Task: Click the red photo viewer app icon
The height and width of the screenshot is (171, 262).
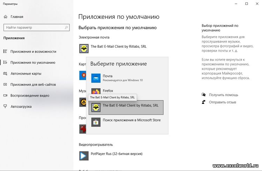Action: (x=83, y=129)
